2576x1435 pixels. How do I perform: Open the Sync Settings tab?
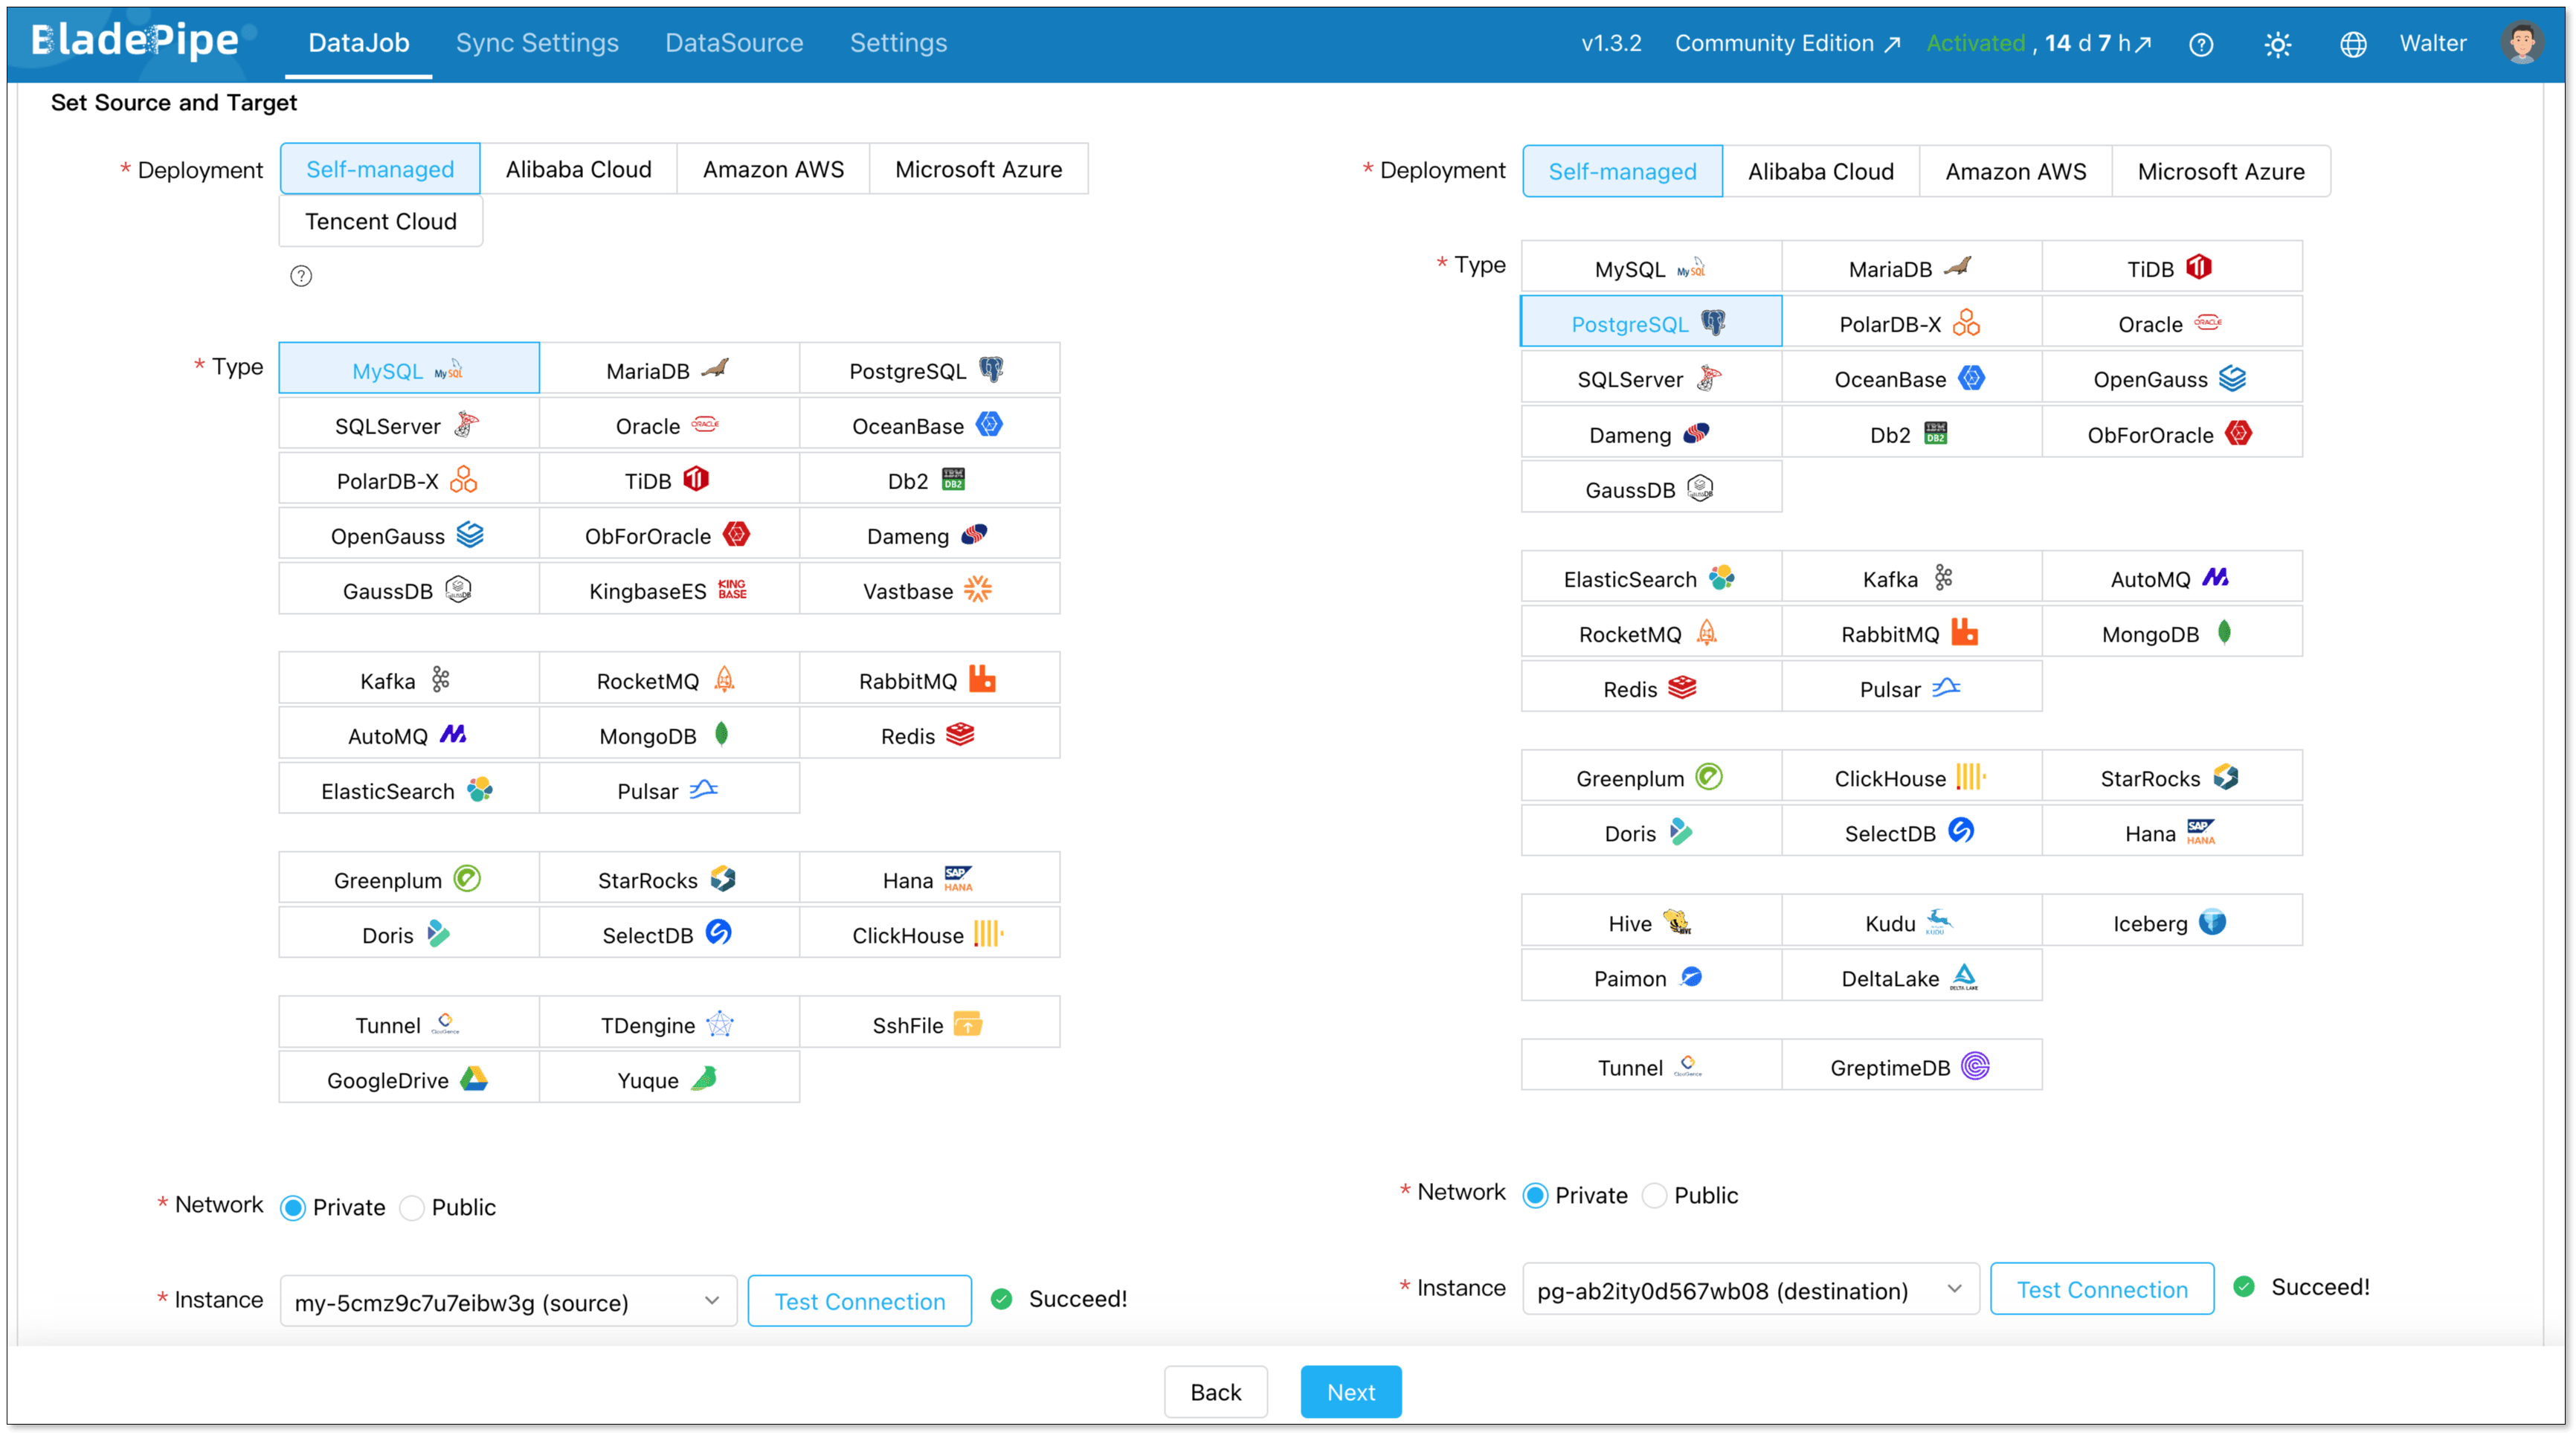tap(537, 43)
